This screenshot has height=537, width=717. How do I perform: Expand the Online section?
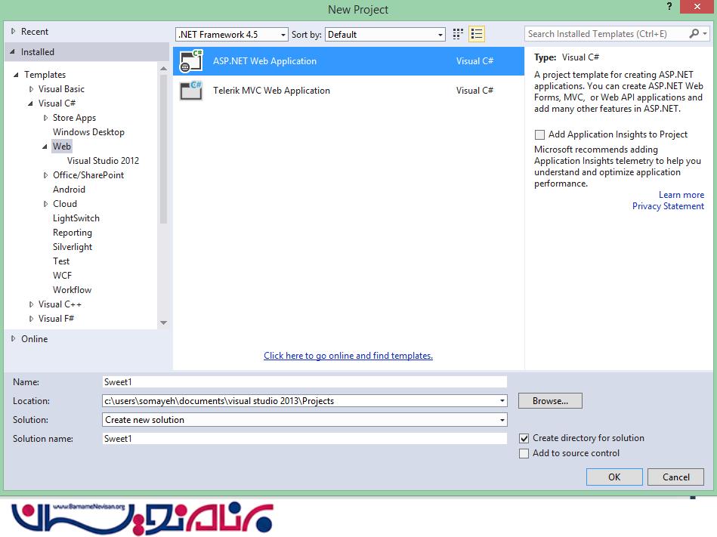click(13, 339)
